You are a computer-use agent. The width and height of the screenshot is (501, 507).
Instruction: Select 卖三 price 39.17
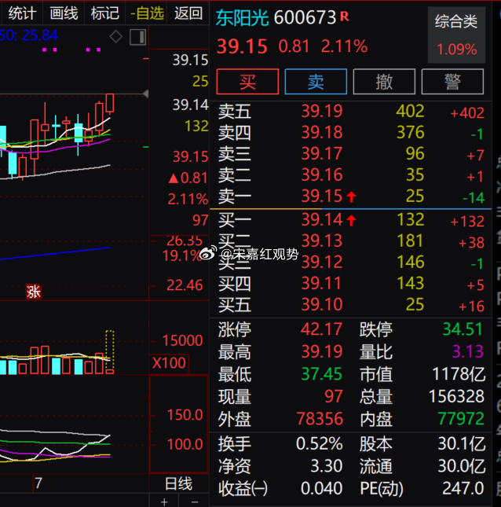tap(322, 153)
